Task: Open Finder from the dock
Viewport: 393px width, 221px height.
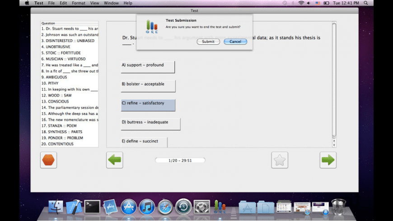Action: [x=56, y=207]
